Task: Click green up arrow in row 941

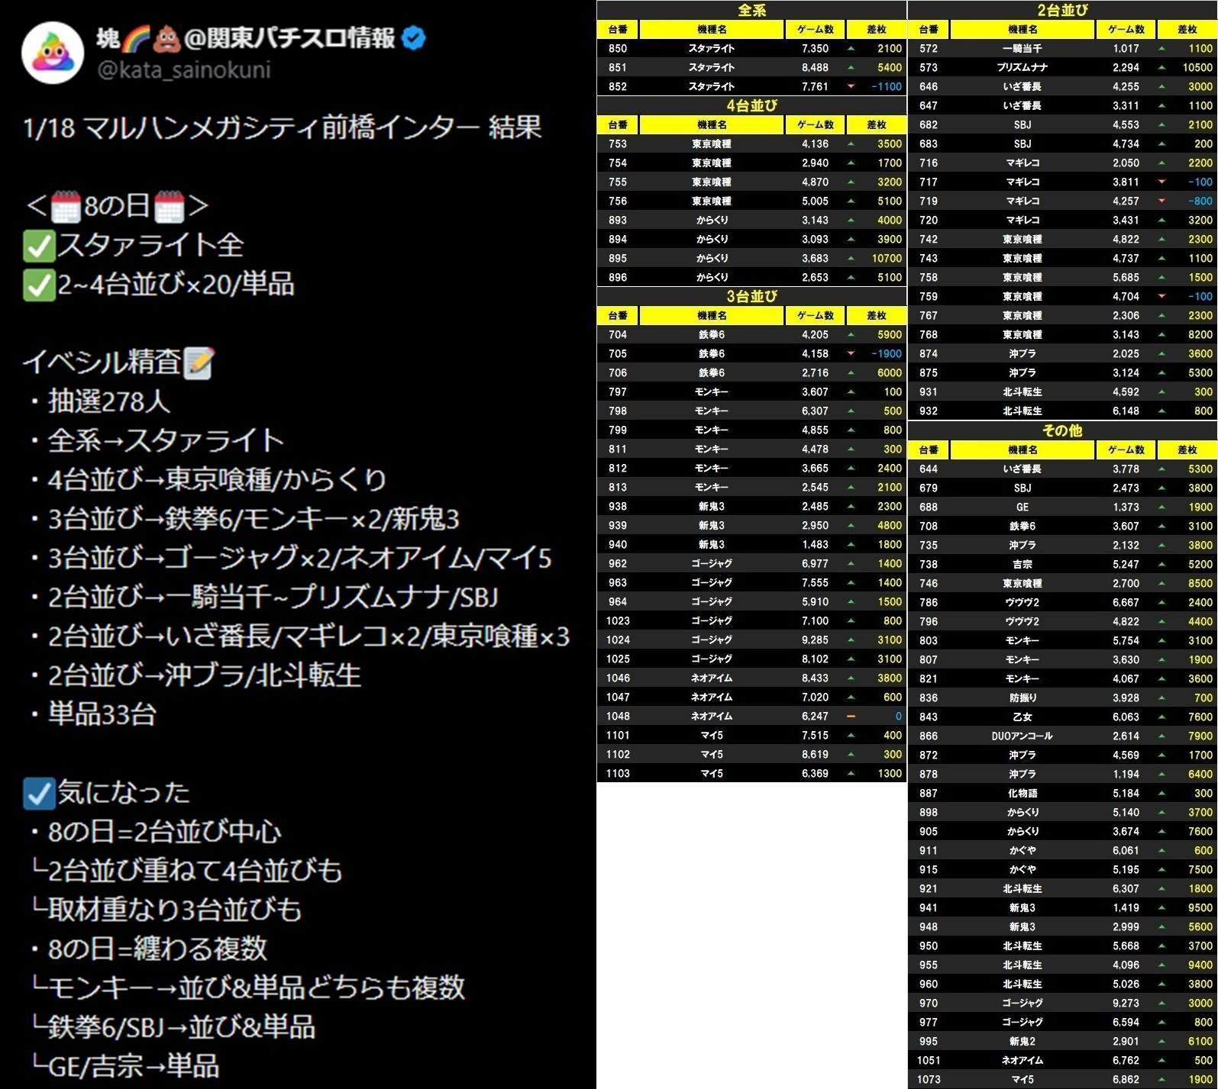Action: point(1161,907)
